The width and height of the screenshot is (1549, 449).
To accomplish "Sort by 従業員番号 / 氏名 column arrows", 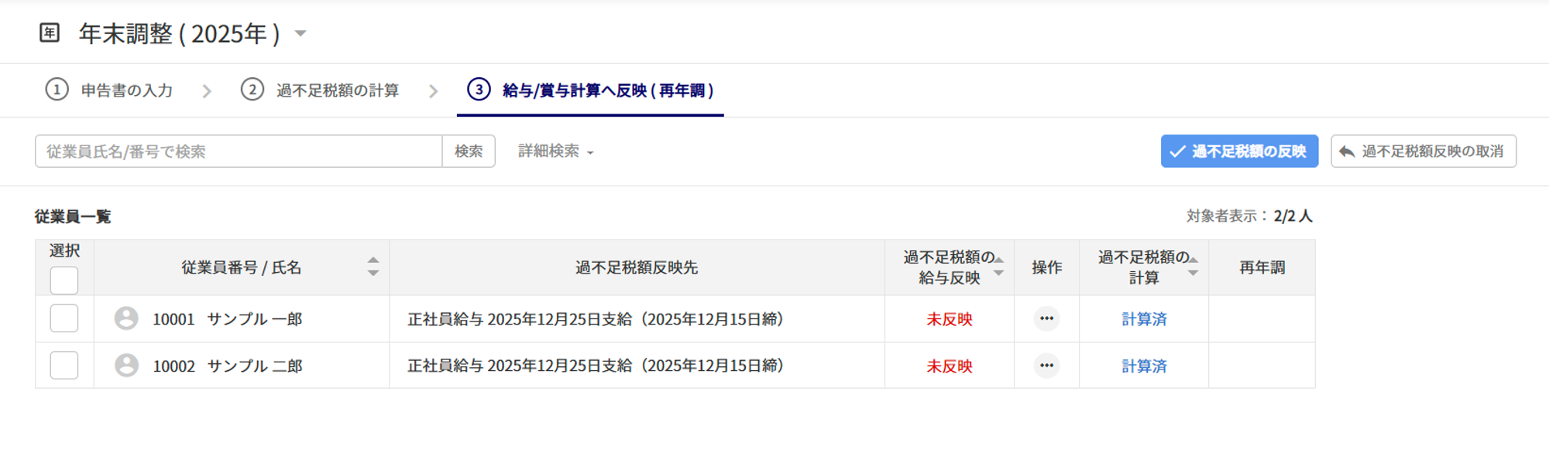I will tap(373, 267).
